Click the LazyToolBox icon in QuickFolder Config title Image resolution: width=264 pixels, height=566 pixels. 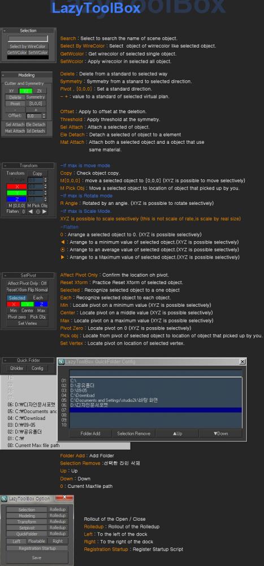[62, 361]
